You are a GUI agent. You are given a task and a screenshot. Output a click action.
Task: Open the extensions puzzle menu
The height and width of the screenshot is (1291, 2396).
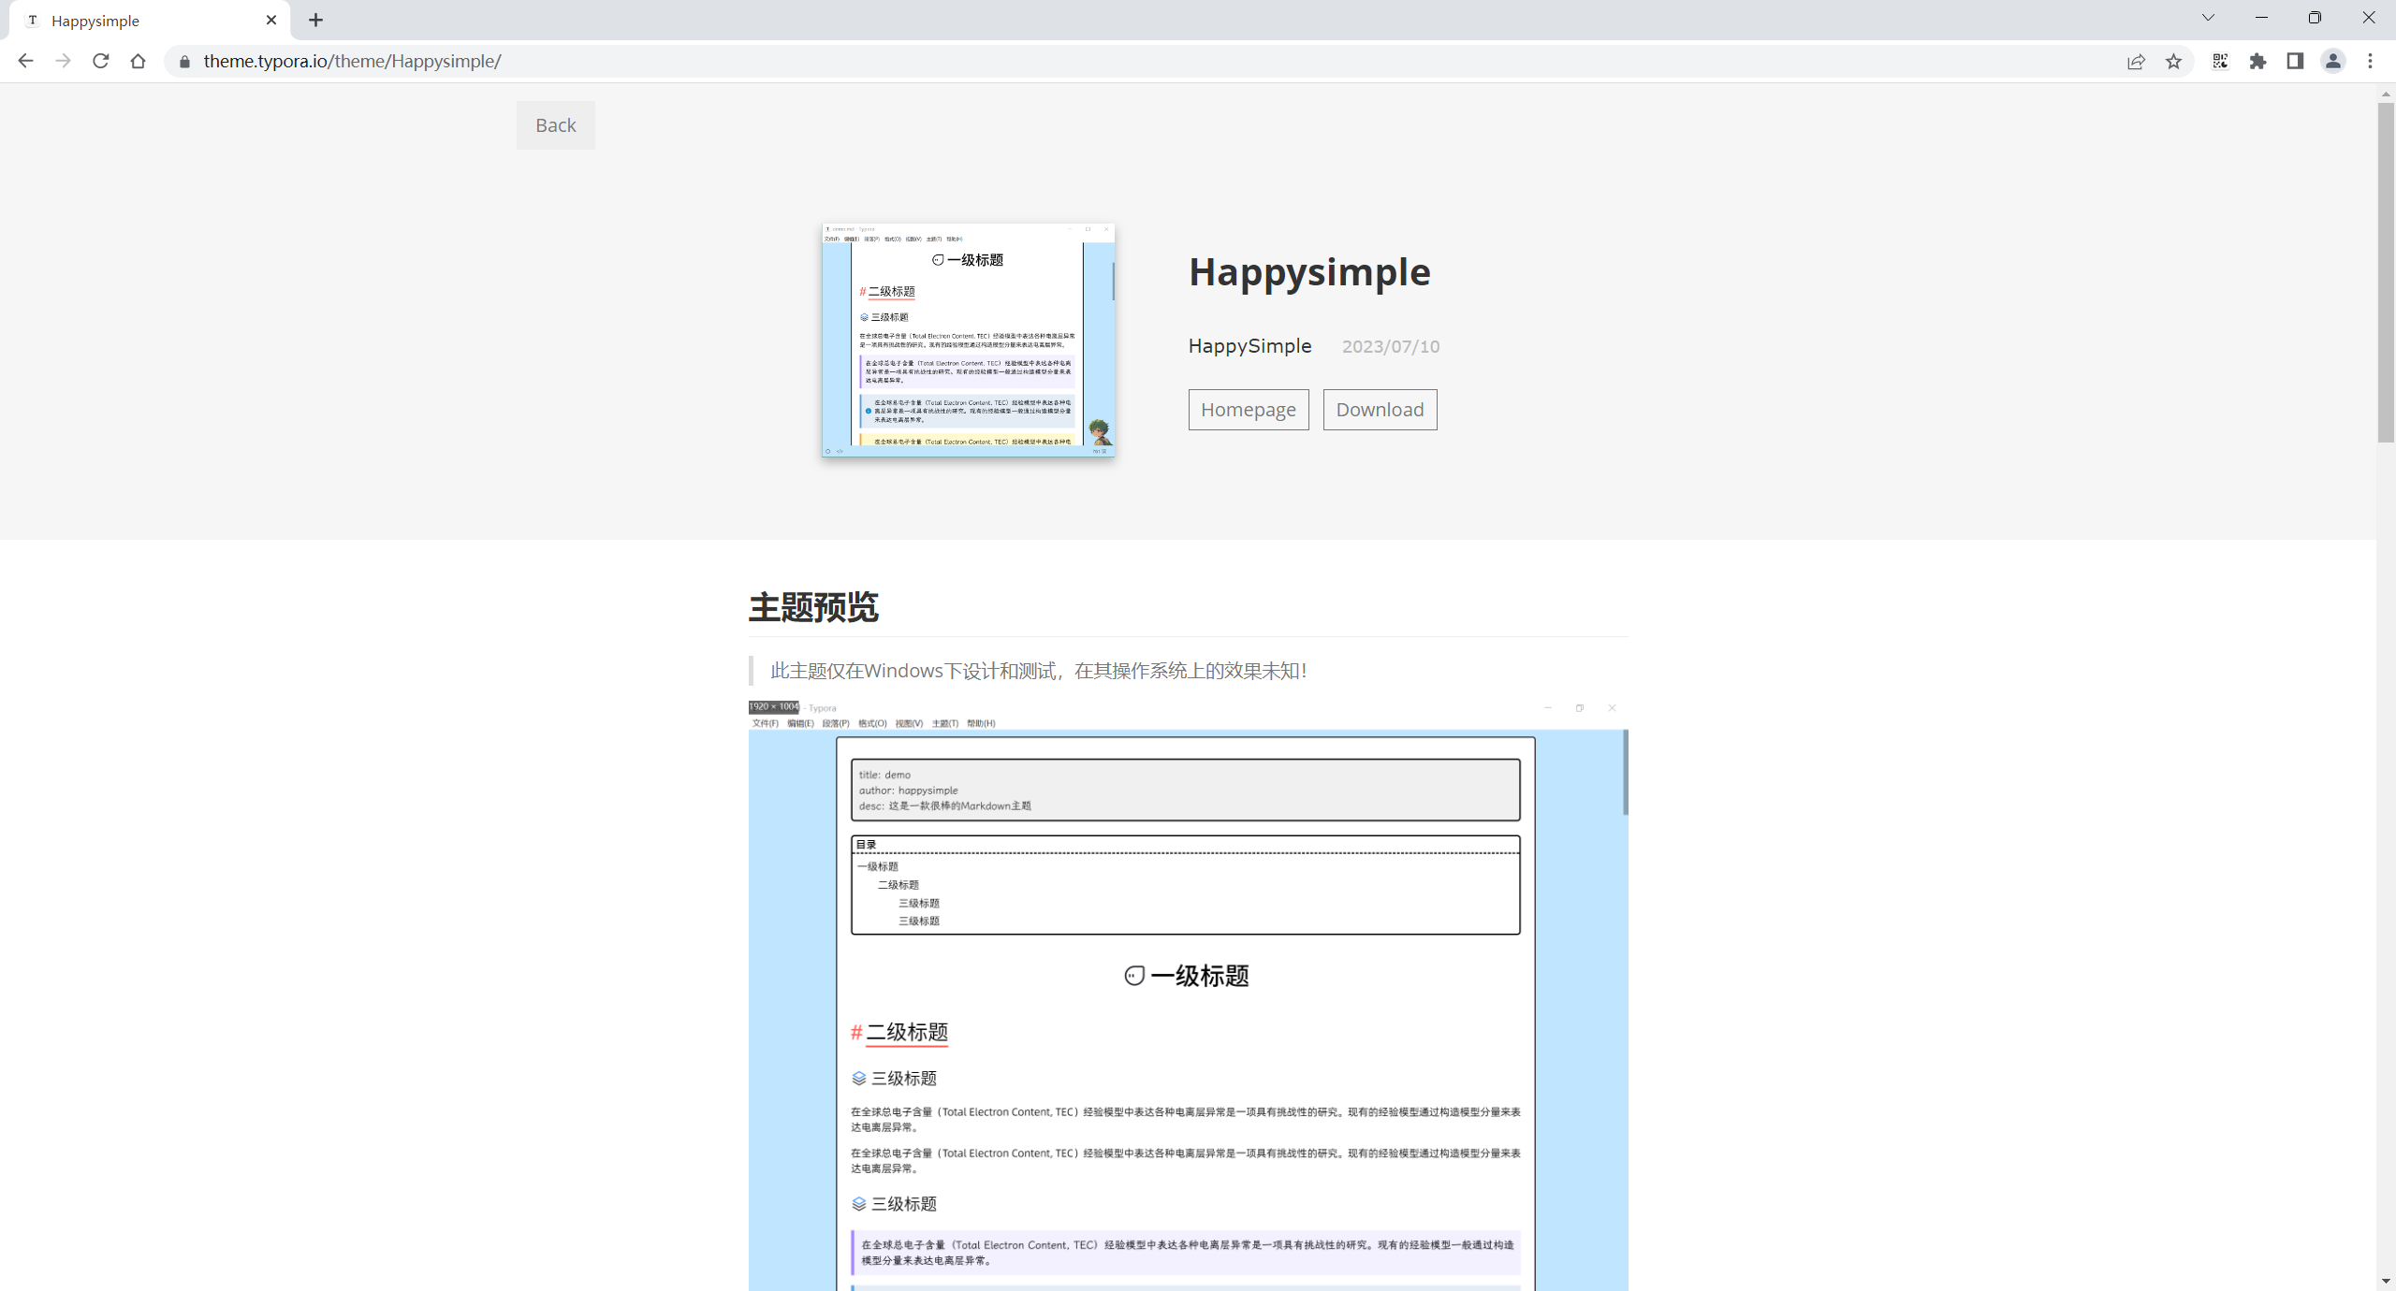(2257, 61)
